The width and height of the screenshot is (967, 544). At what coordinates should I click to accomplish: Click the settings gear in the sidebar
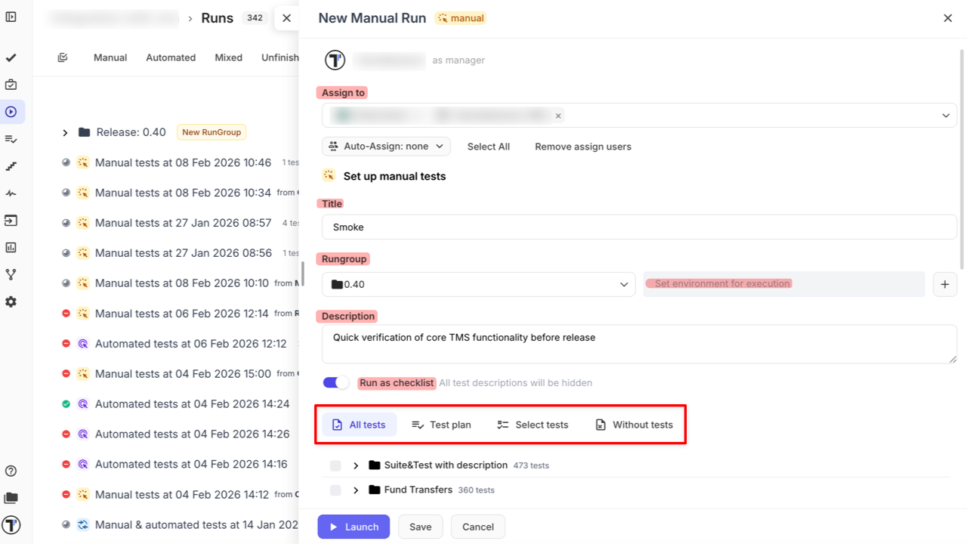click(x=11, y=301)
